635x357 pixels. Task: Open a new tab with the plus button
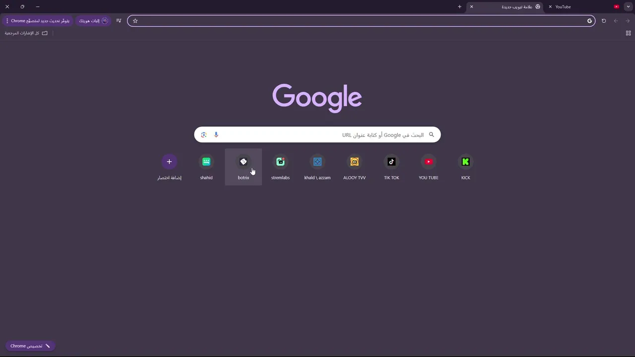click(x=459, y=7)
